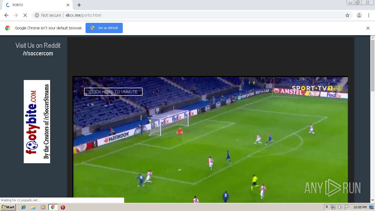Open the volume speaker tray icon

click(340, 207)
